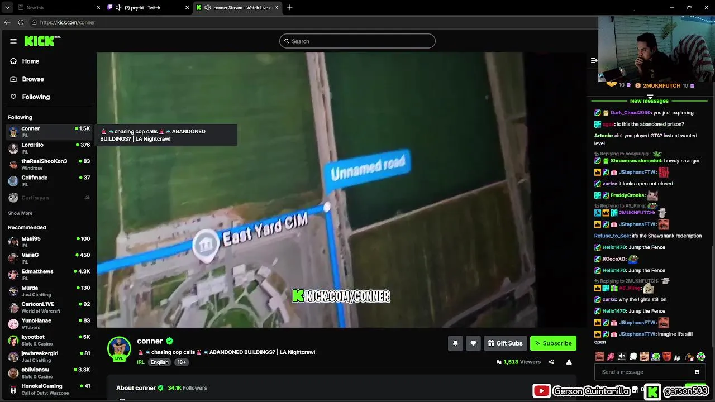Open offline Curtisryan channel

49,198
